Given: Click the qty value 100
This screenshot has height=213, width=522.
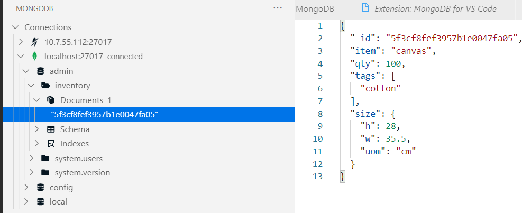Looking at the screenshot, I should tap(393, 63).
